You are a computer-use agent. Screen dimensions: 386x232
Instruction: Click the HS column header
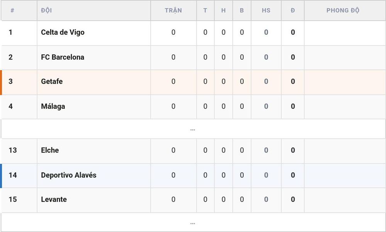(266, 10)
